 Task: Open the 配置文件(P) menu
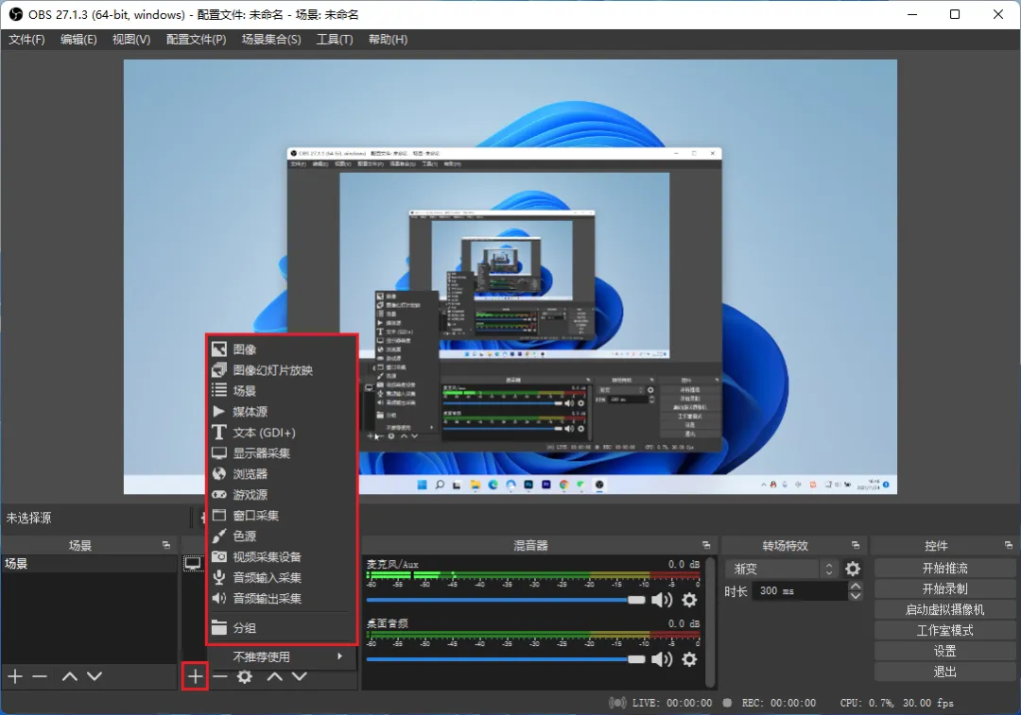click(196, 40)
